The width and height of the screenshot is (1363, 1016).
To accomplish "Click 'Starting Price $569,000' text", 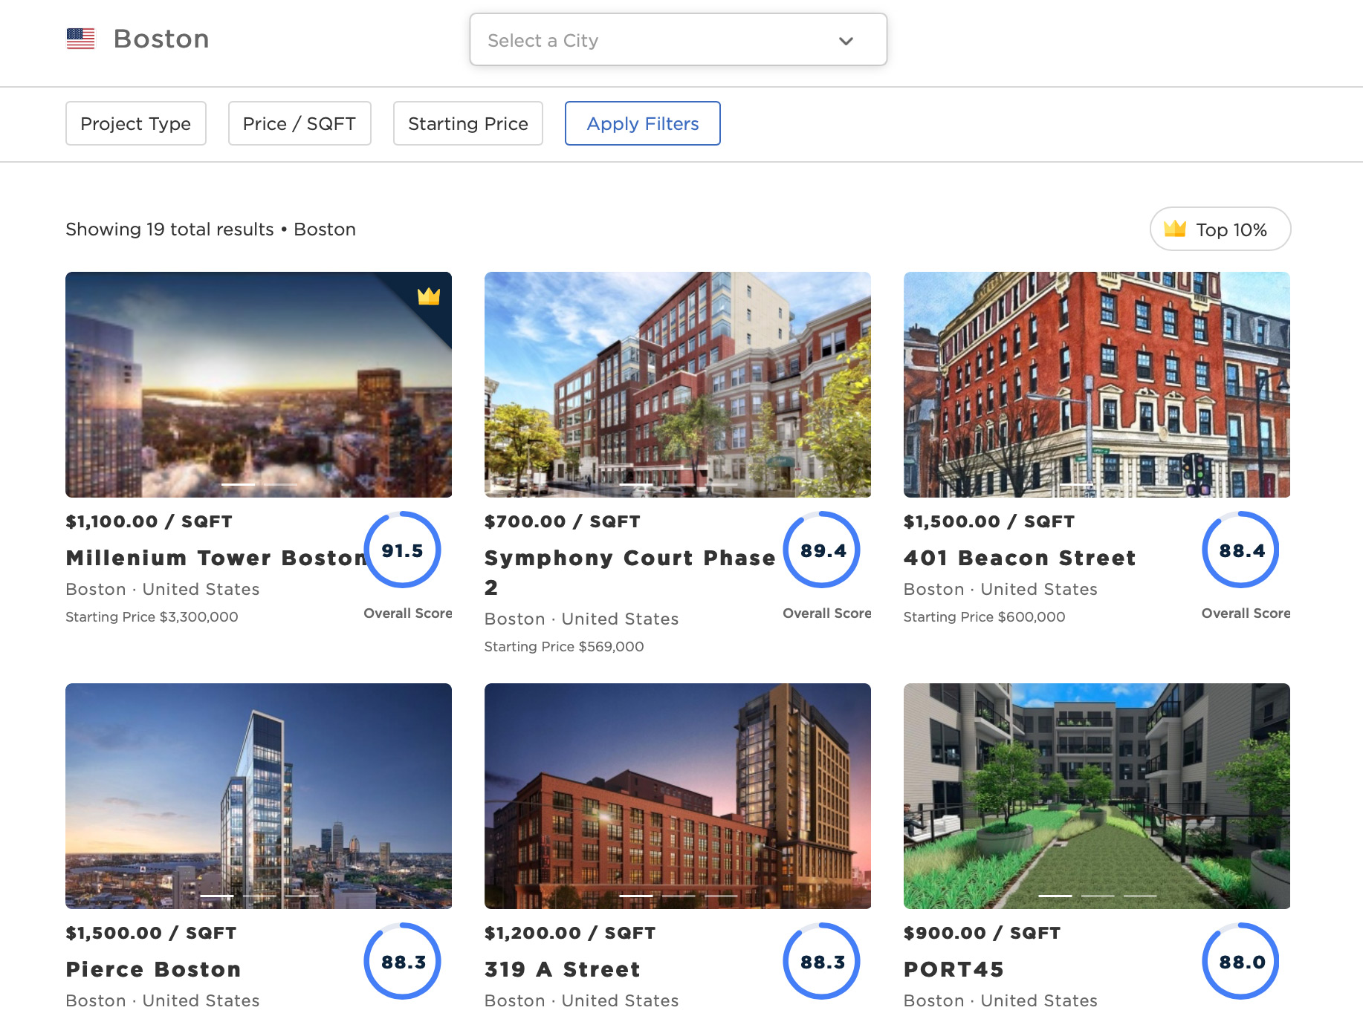I will 564,646.
